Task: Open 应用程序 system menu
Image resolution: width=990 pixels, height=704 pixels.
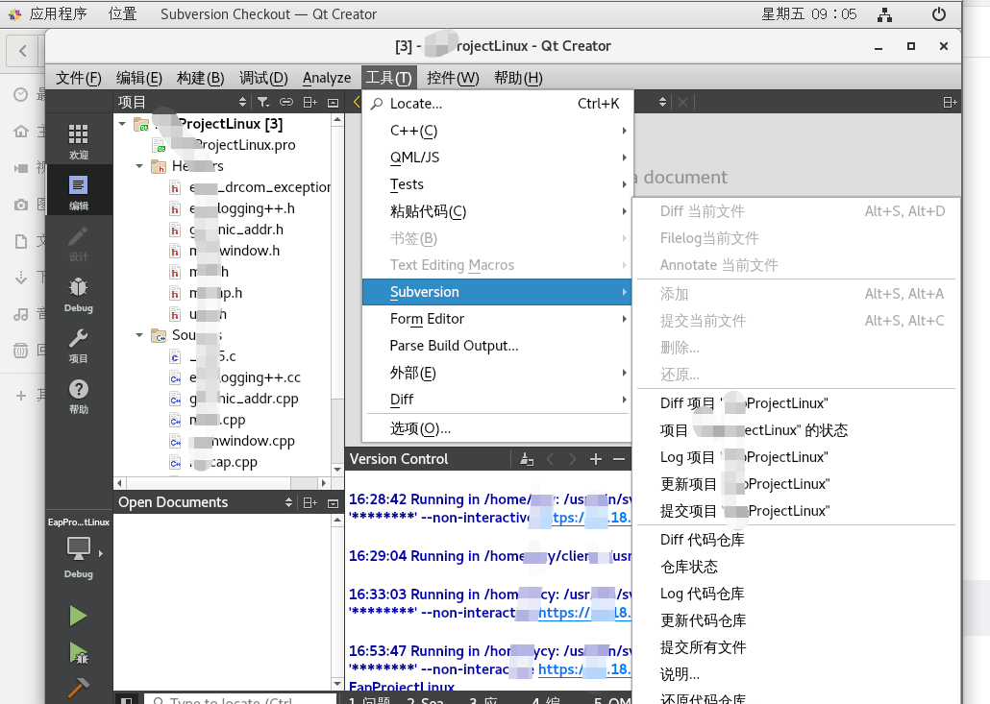Action: 58,13
